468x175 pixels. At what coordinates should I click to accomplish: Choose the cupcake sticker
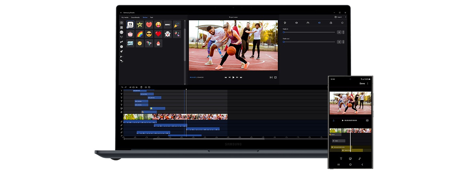pos(158,43)
